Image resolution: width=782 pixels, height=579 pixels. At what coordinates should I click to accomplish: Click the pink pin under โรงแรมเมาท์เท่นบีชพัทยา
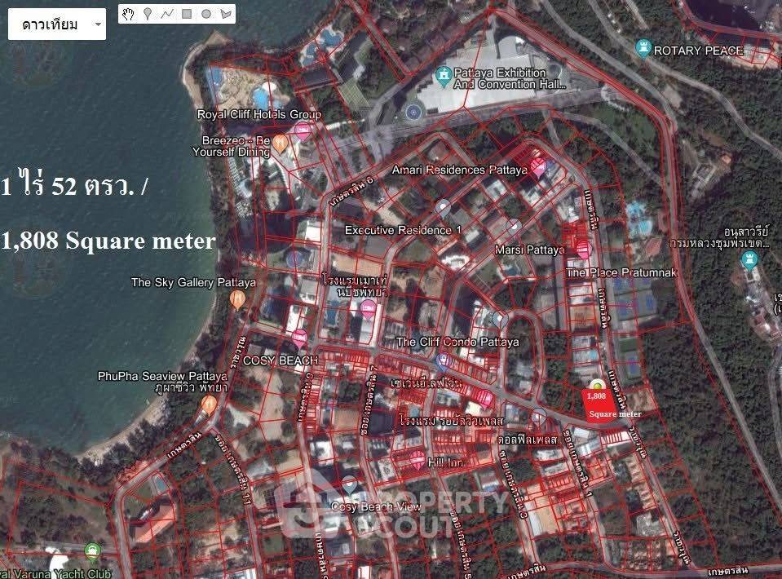[x=368, y=309]
